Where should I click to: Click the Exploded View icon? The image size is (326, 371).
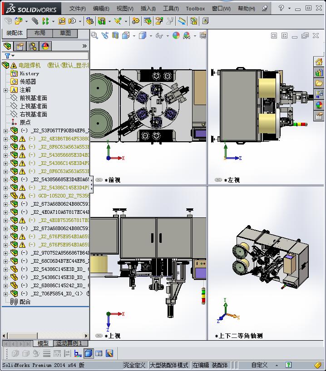(159, 21)
